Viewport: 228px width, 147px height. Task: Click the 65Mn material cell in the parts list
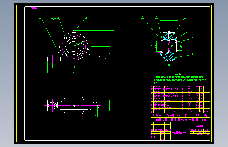click(190, 103)
